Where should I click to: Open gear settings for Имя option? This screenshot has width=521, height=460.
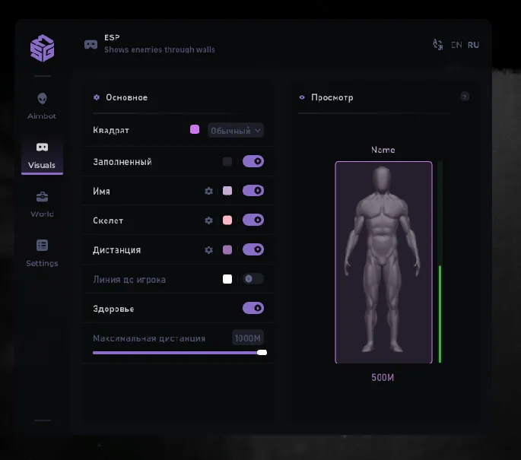coord(208,191)
